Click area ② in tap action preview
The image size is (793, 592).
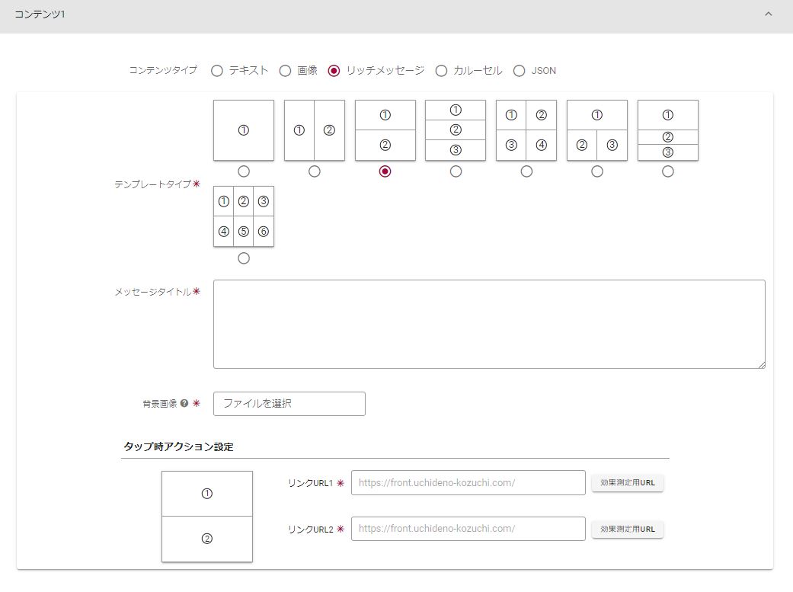(x=207, y=539)
